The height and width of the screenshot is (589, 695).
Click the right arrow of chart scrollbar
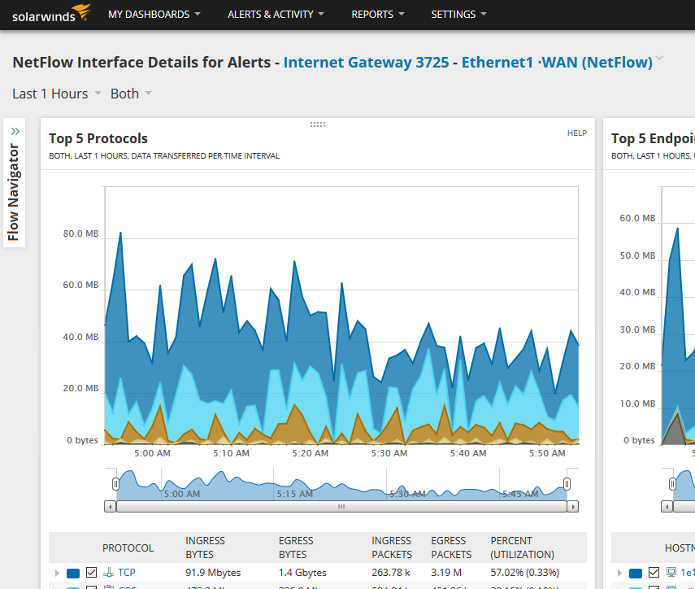[x=573, y=506]
